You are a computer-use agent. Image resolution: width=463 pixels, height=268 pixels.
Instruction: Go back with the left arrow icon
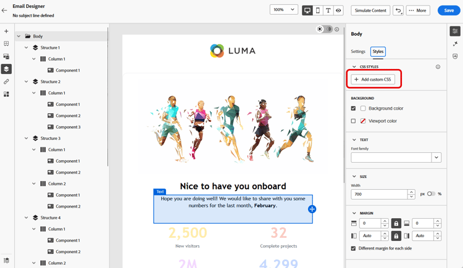coord(4,10)
